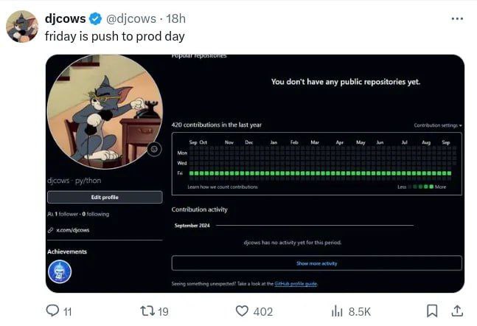Click the reply comment icon

52,311
